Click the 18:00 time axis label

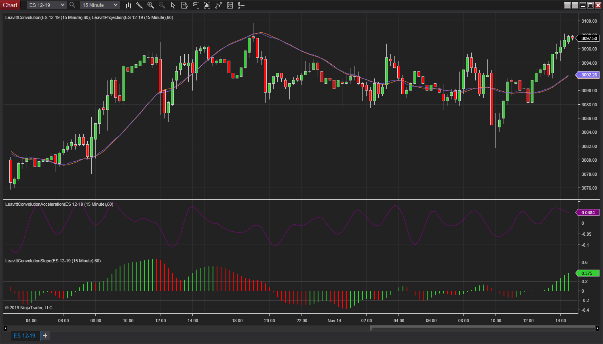(237, 321)
